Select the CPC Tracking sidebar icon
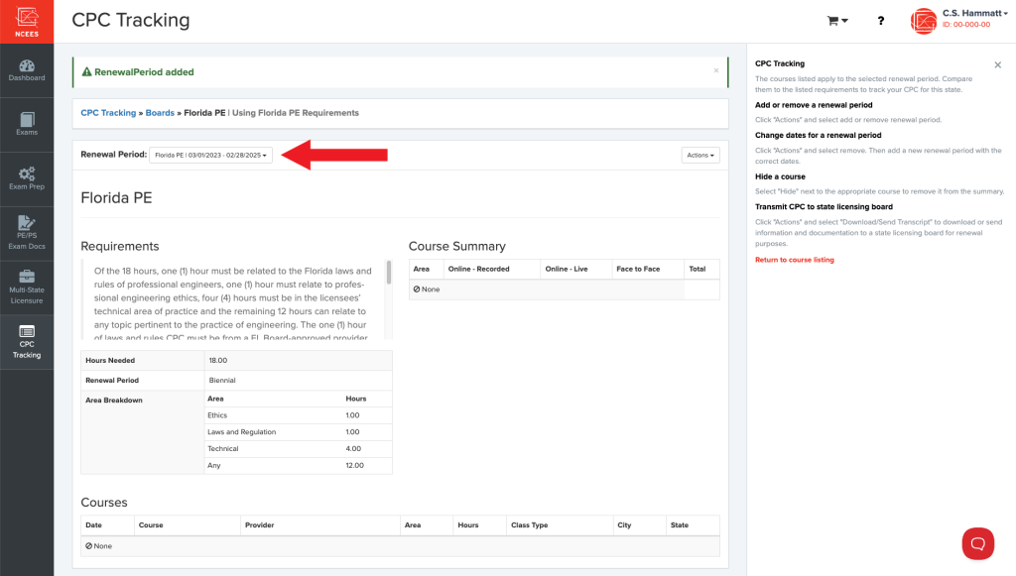This screenshot has height=576, width=1016. point(26,342)
